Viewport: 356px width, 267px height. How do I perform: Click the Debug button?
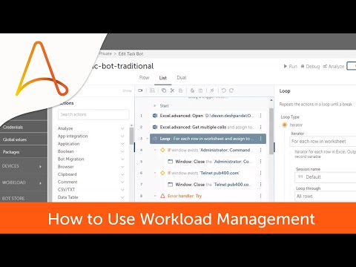click(310, 66)
